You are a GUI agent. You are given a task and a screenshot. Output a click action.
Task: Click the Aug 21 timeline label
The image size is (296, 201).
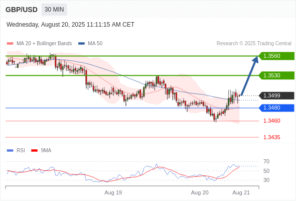[241, 192]
